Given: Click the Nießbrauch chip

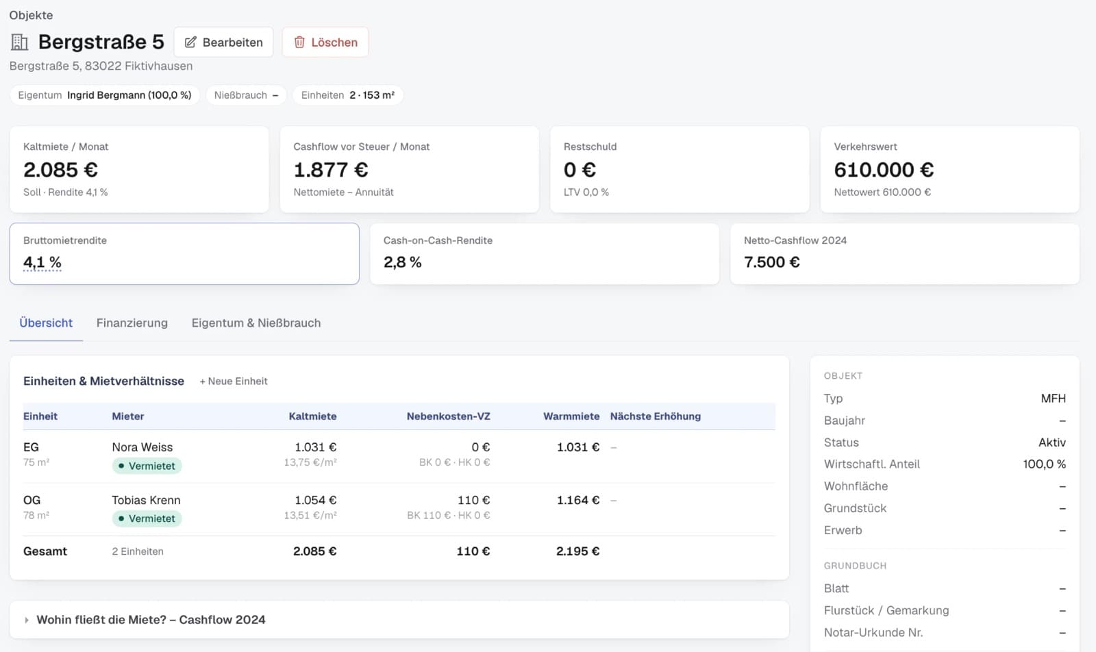Looking at the screenshot, I should click(246, 95).
